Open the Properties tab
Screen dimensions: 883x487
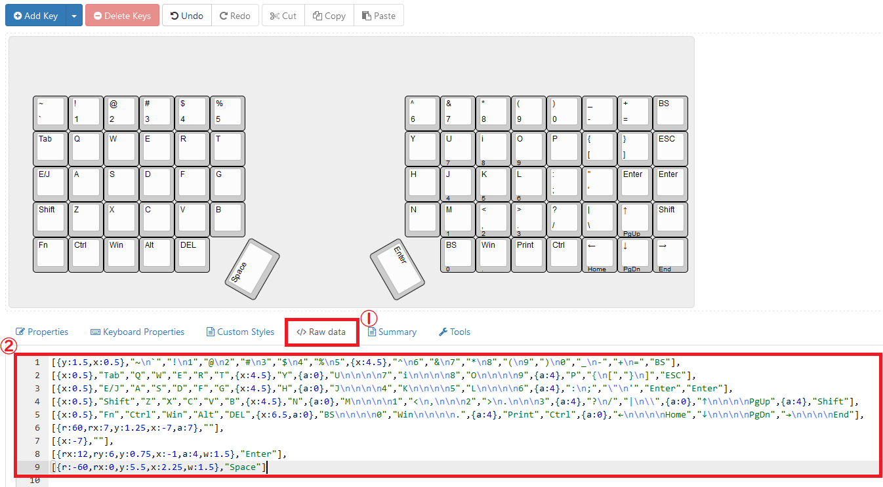coord(42,332)
